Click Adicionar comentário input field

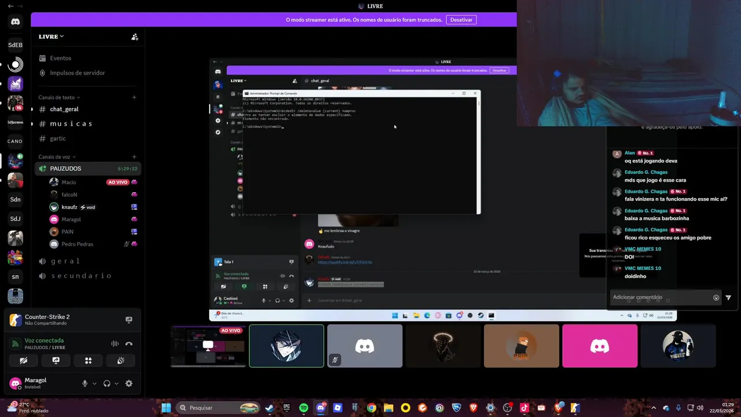click(x=660, y=297)
